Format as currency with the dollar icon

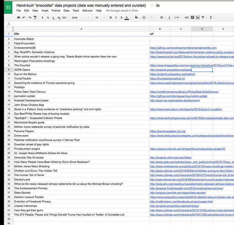43,18
